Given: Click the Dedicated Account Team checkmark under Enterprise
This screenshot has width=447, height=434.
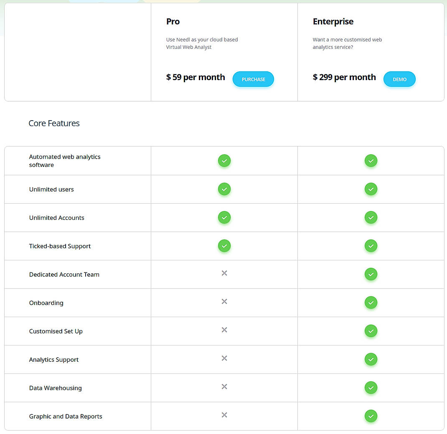Looking at the screenshot, I should 371,274.
